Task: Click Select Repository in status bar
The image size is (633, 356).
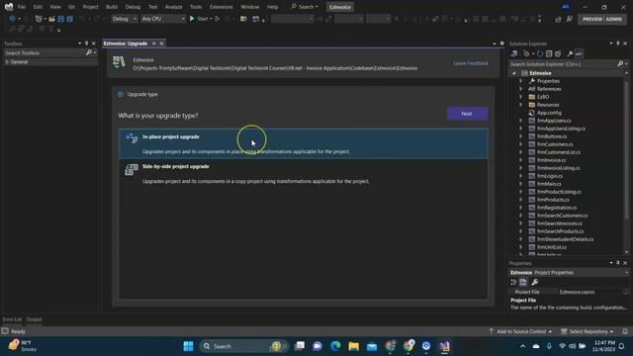Action: tap(588, 331)
